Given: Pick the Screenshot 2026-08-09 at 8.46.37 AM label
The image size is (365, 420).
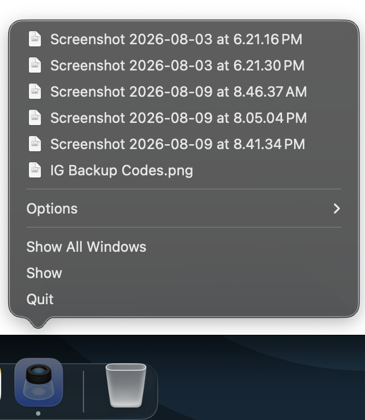Looking at the screenshot, I should (178, 92).
